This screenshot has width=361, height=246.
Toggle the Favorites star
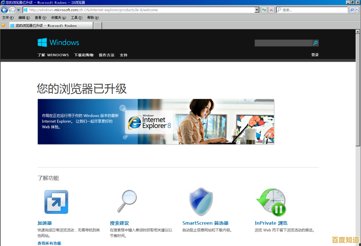click(x=3, y=25)
